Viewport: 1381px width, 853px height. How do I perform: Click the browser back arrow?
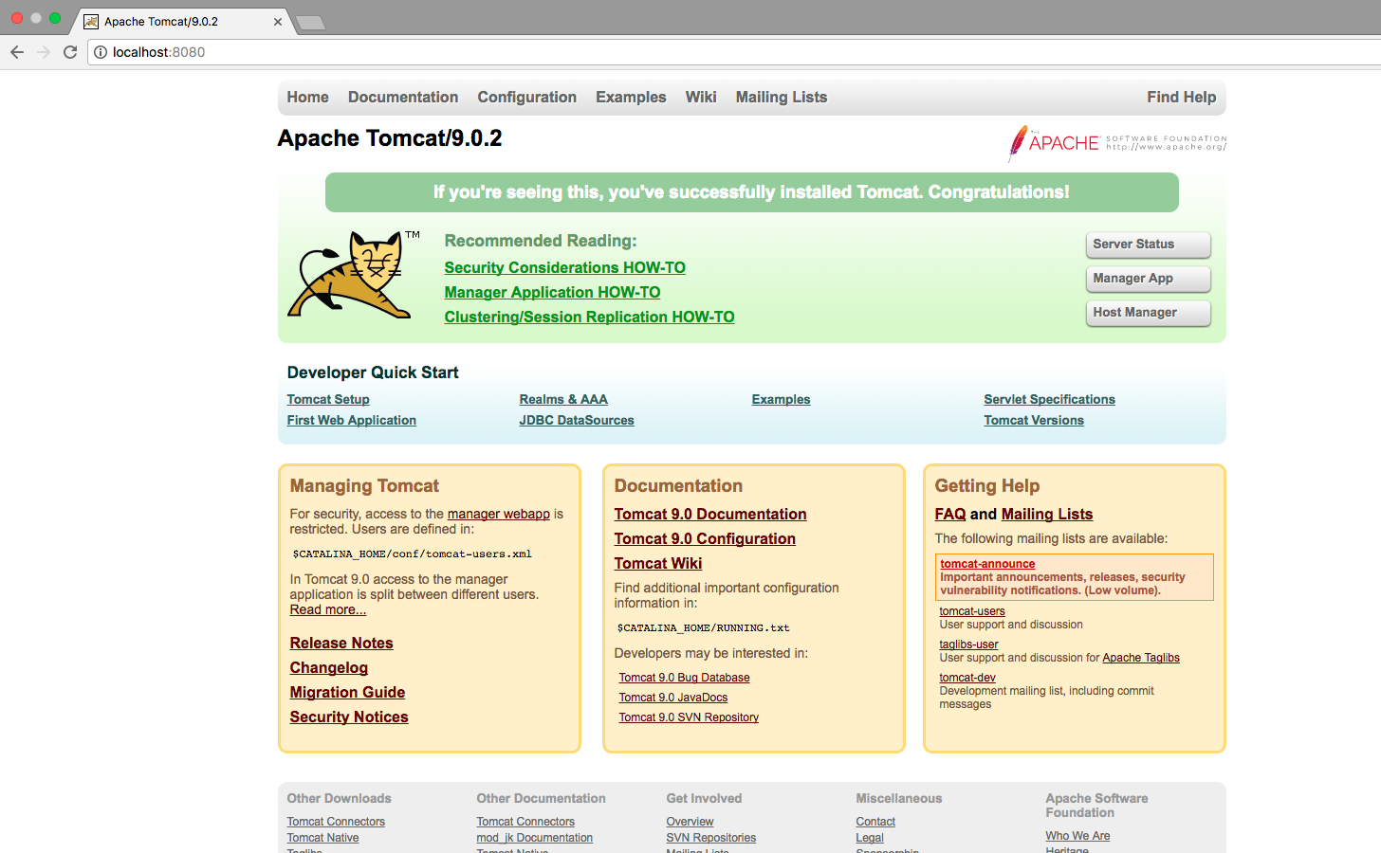point(17,52)
